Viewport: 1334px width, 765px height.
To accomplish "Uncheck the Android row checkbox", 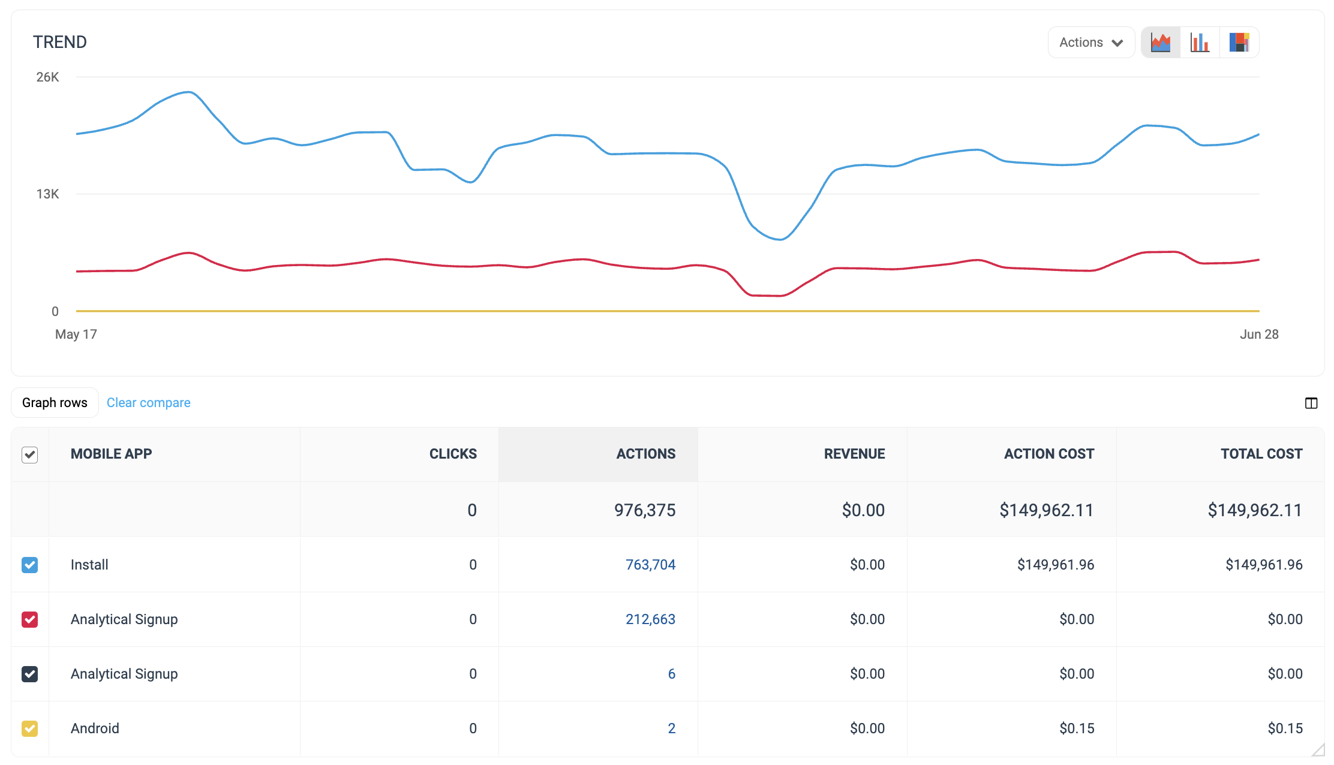I will 30,728.
